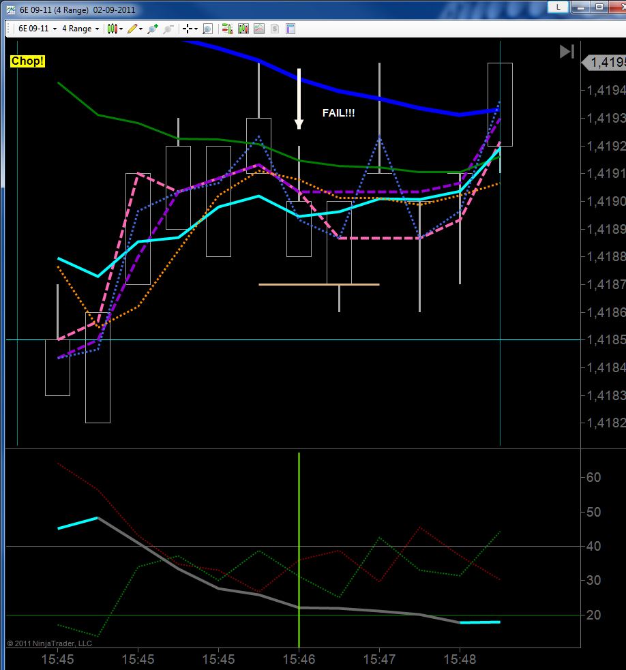Image resolution: width=626 pixels, height=670 pixels.
Task: Open the chart style candlestick icon
Action: coord(112,29)
